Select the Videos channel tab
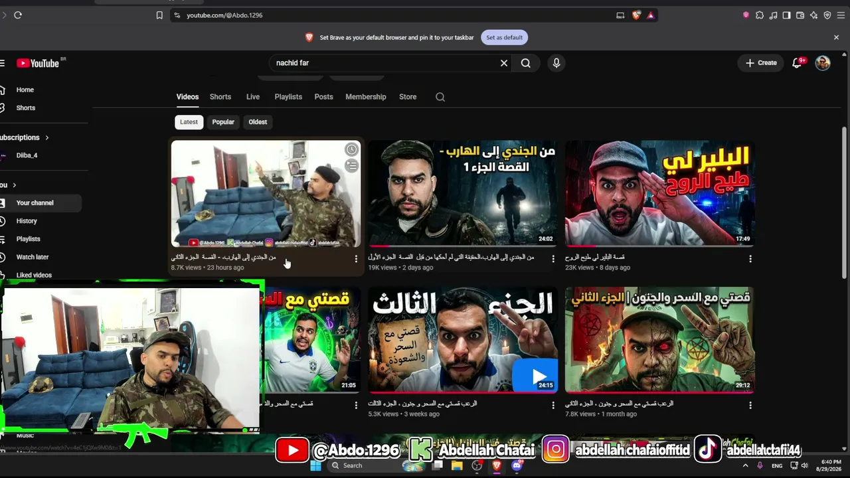This screenshot has width=850, height=478. pyautogui.click(x=187, y=97)
